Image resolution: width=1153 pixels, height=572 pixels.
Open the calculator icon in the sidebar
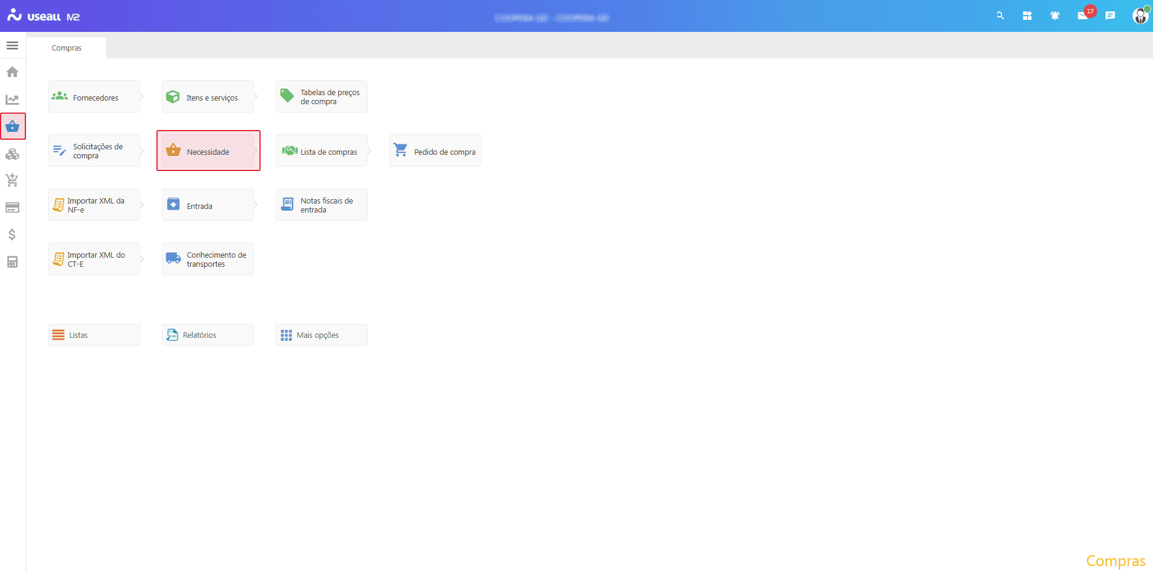(12, 262)
